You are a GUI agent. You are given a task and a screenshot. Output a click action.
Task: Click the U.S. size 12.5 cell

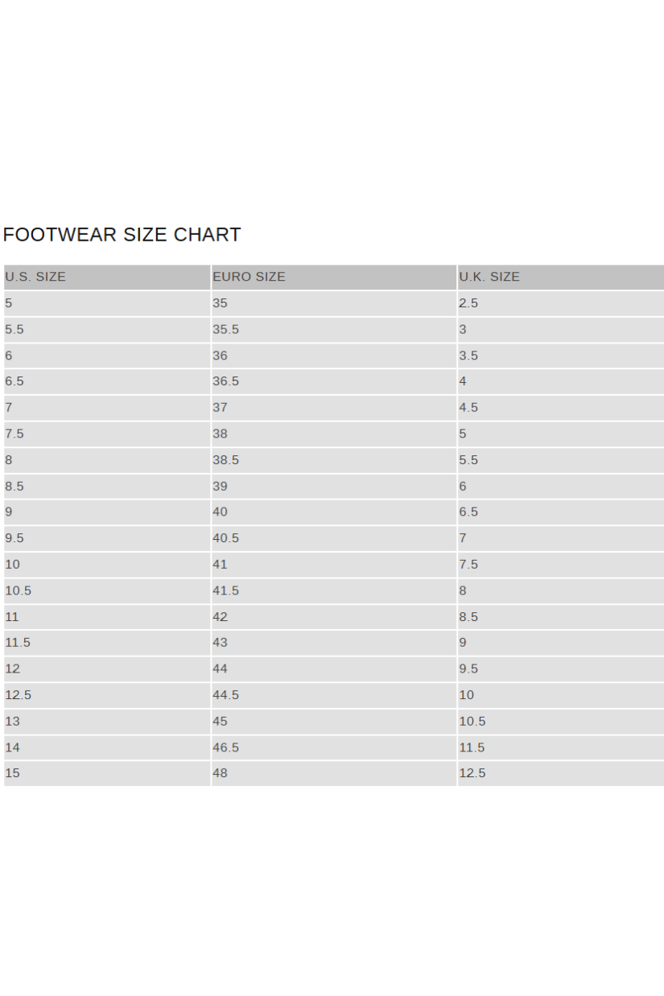pyautogui.click(x=19, y=695)
